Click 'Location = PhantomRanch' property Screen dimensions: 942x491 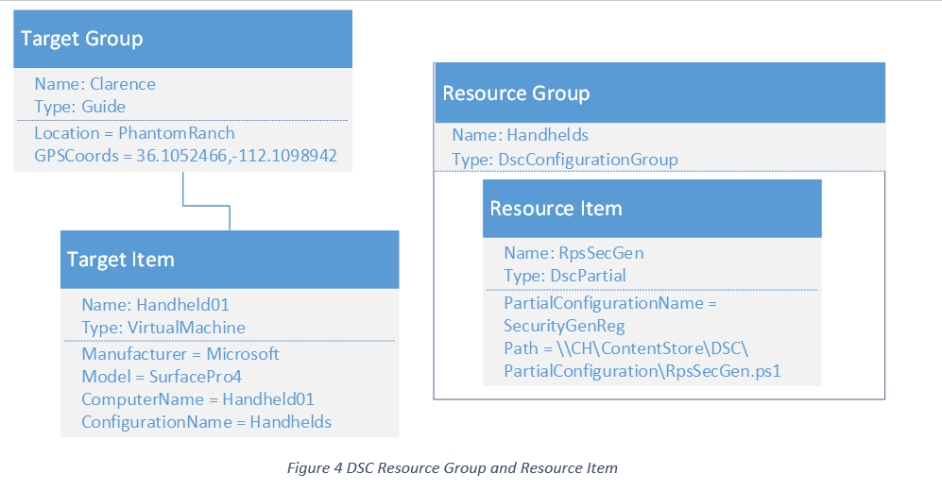134,133
